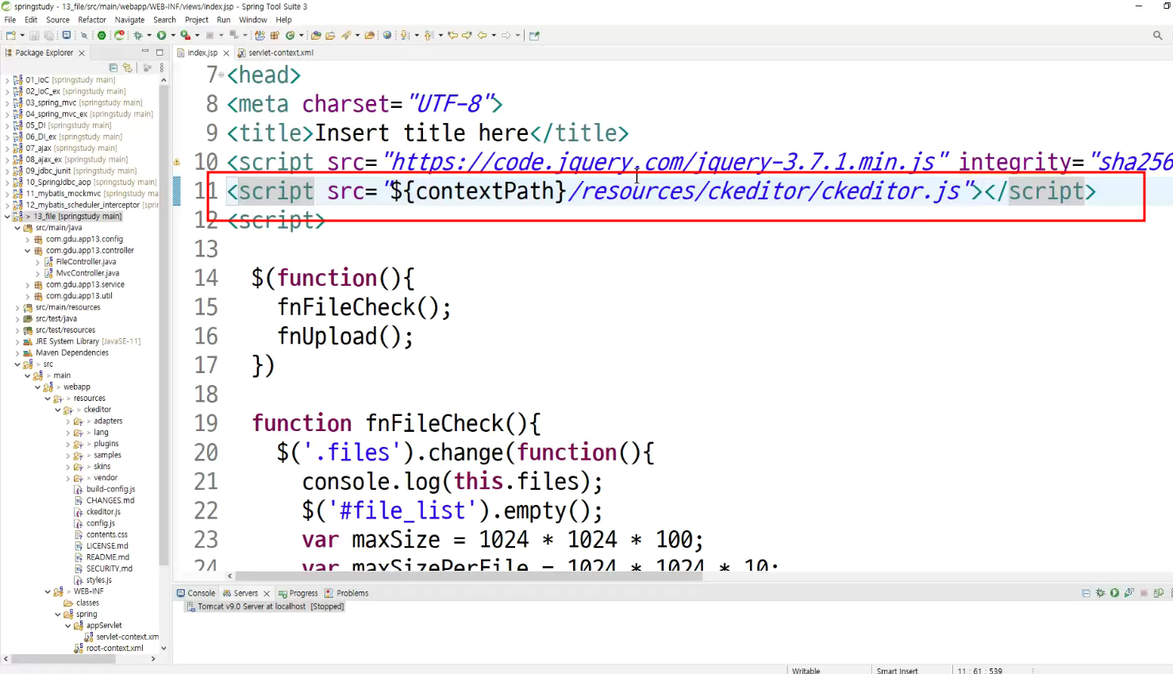Open New file dropdown arrow

point(22,35)
